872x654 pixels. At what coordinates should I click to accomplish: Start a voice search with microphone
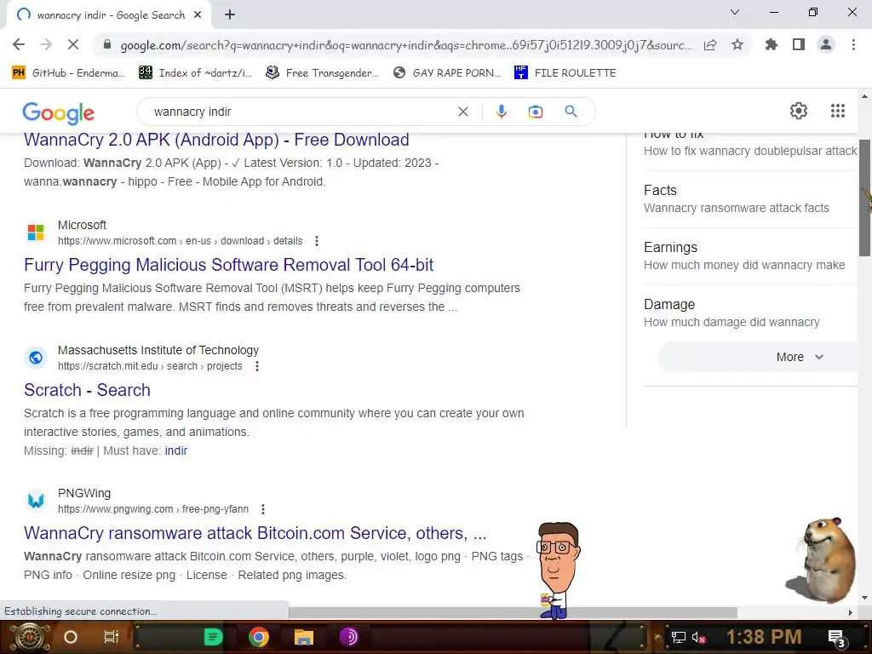501,112
